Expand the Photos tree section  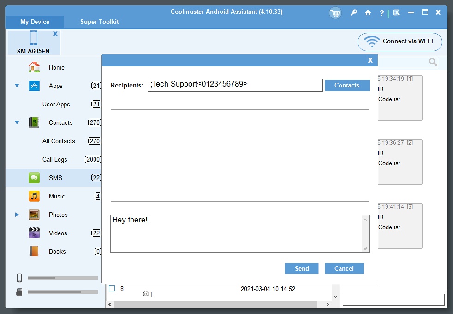pyautogui.click(x=17, y=215)
